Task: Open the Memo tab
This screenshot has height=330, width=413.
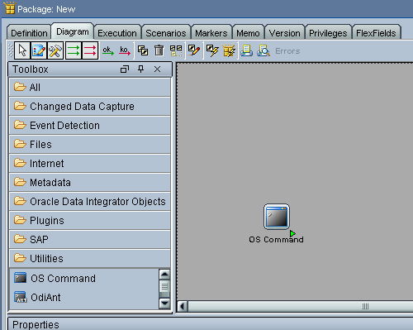Action: (248, 33)
